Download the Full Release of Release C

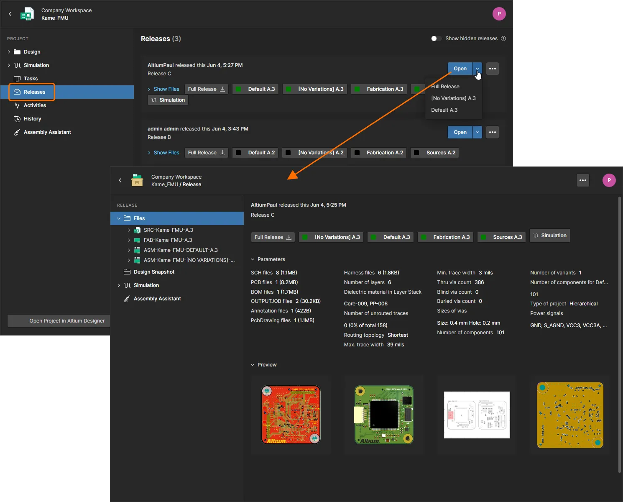(207, 89)
